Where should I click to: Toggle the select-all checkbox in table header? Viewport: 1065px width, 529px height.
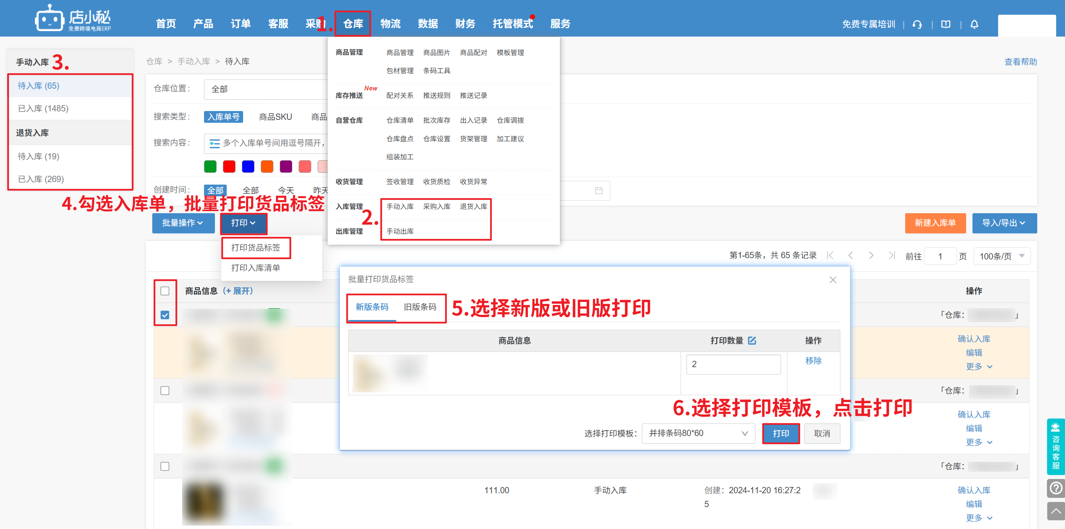(x=165, y=291)
